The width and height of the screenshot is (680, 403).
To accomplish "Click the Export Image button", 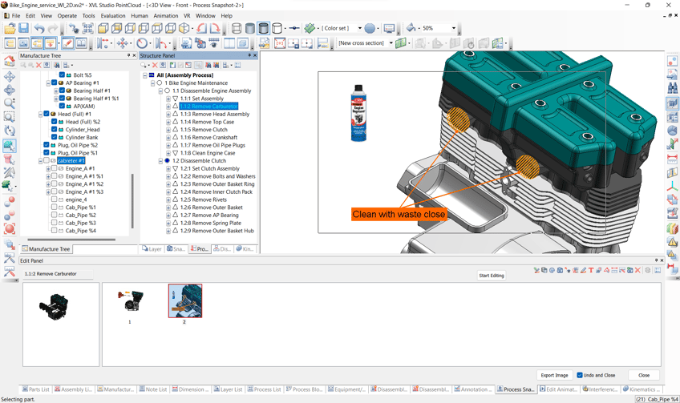I will [x=553, y=375].
